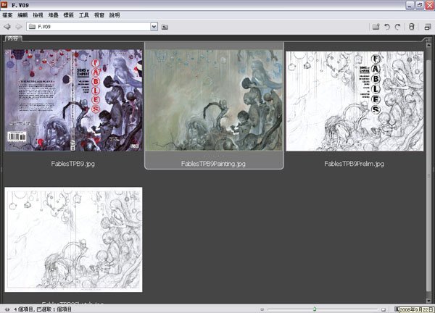Delete selected item with trash icon
The width and height of the screenshot is (435, 313).
pyautogui.click(x=412, y=27)
